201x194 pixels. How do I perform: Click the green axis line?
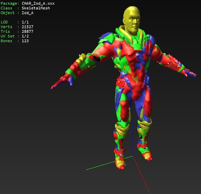point(109,163)
